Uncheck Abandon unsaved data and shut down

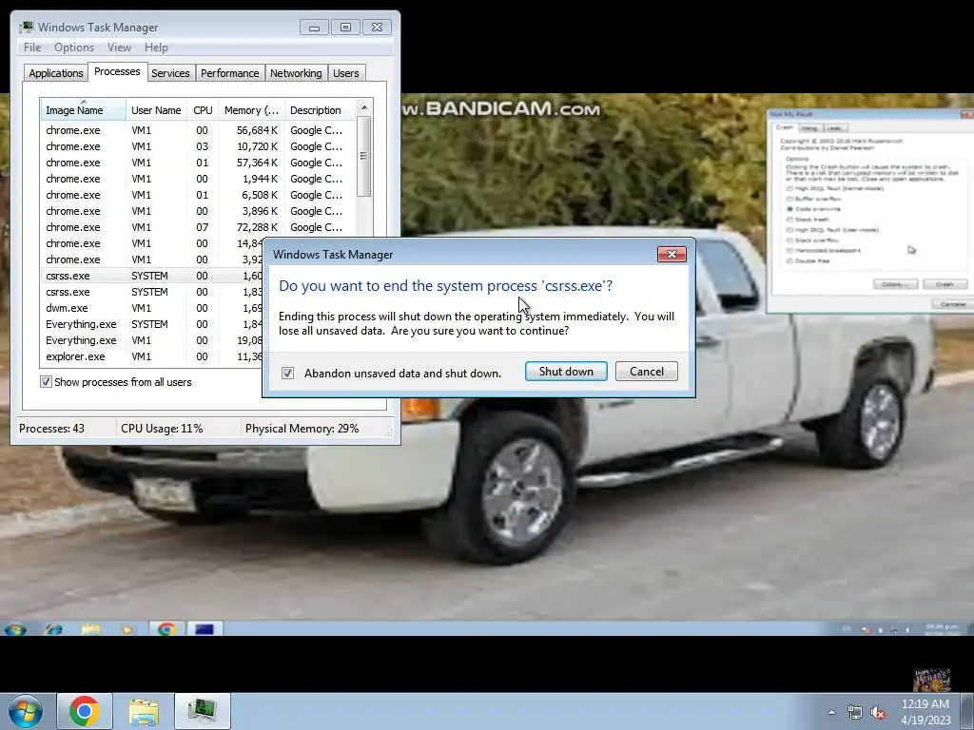[287, 373]
